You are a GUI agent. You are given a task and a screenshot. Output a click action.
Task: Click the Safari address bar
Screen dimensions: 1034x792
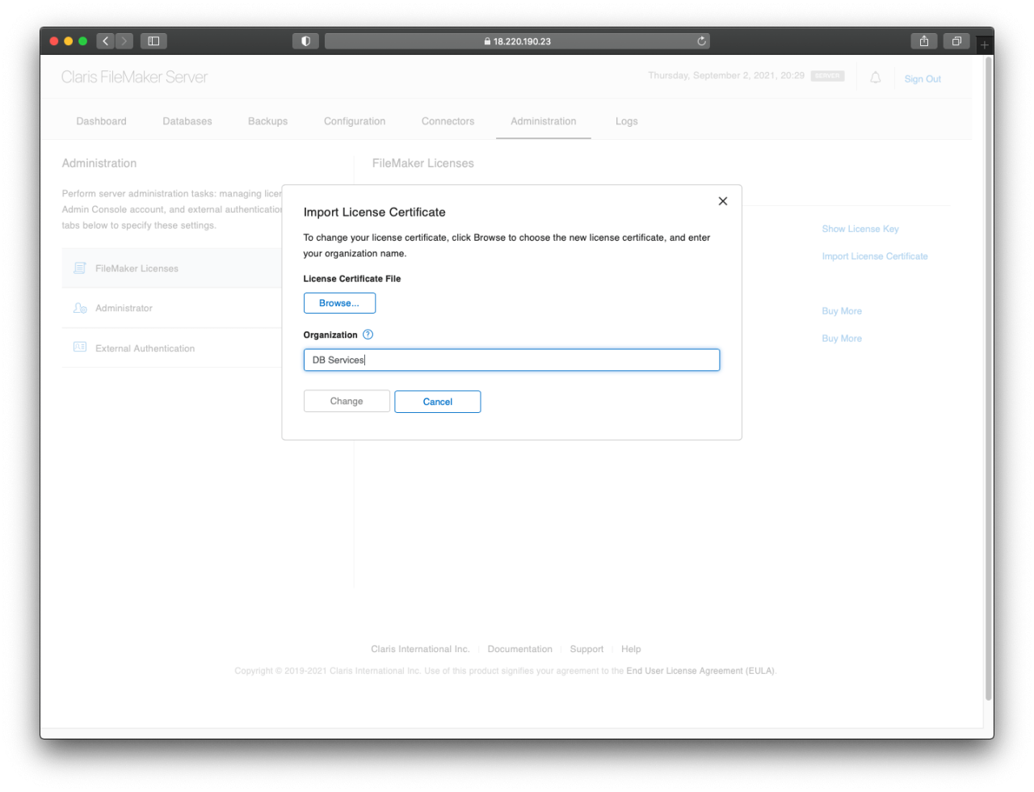(517, 41)
